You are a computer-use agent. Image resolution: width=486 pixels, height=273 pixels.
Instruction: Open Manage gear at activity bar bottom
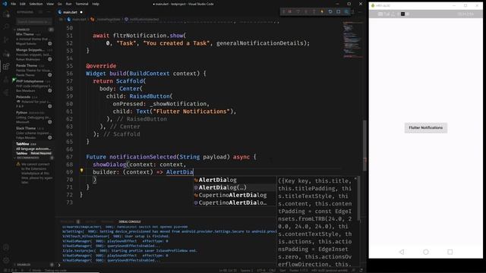(x=6, y=260)
